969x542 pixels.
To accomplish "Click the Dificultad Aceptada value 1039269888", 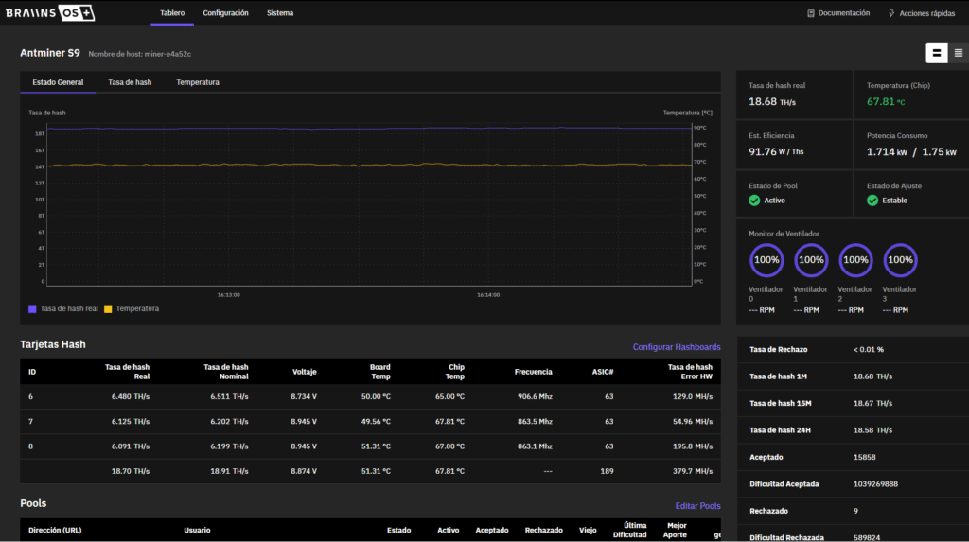I will [x=875, y=484].
